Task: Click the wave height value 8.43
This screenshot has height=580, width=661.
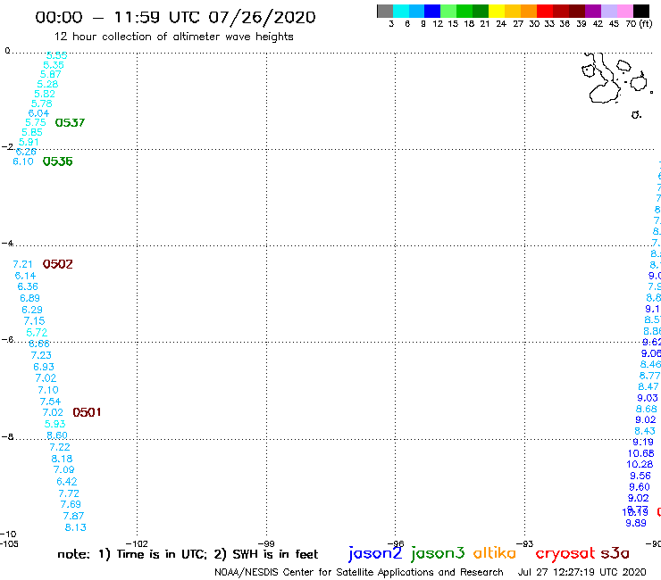Action: [x=645, y=431]
